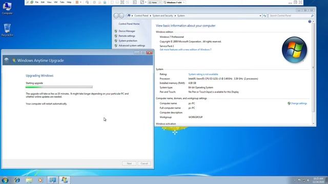This screenshot has width=328, height=184.
Task: Click the scroll down arrow in System window
Action: click(x=313, y=124)
